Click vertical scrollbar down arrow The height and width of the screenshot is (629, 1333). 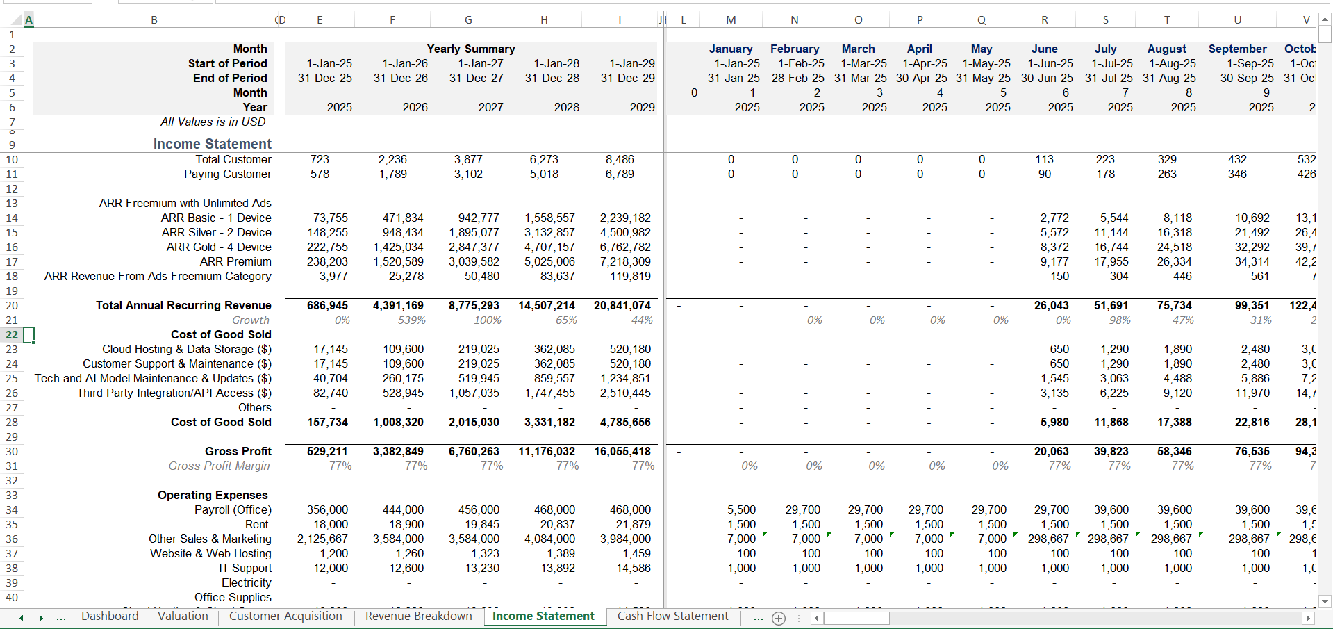click(1325, 602)
